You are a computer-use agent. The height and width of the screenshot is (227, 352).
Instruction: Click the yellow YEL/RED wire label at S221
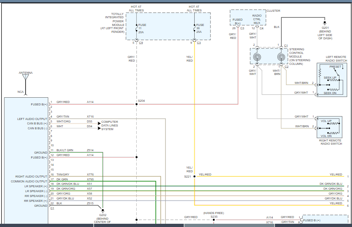click(x=205, y=174)
